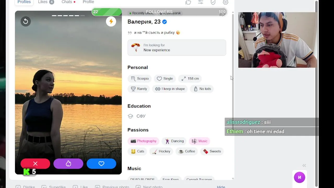Click the photo position indicator dashes
The width and height of the screenshot is (334, 188).
pyautogui.click(x=68, y=16)
